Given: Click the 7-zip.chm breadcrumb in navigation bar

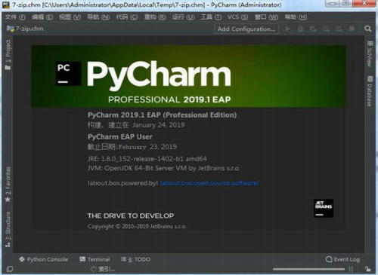Looking at the screenshot, I should click(25, 29).
